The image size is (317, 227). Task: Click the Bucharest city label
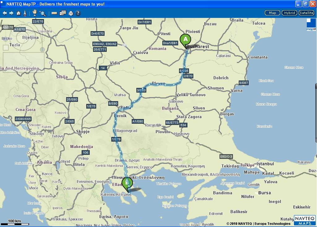(x=198, y=47)
